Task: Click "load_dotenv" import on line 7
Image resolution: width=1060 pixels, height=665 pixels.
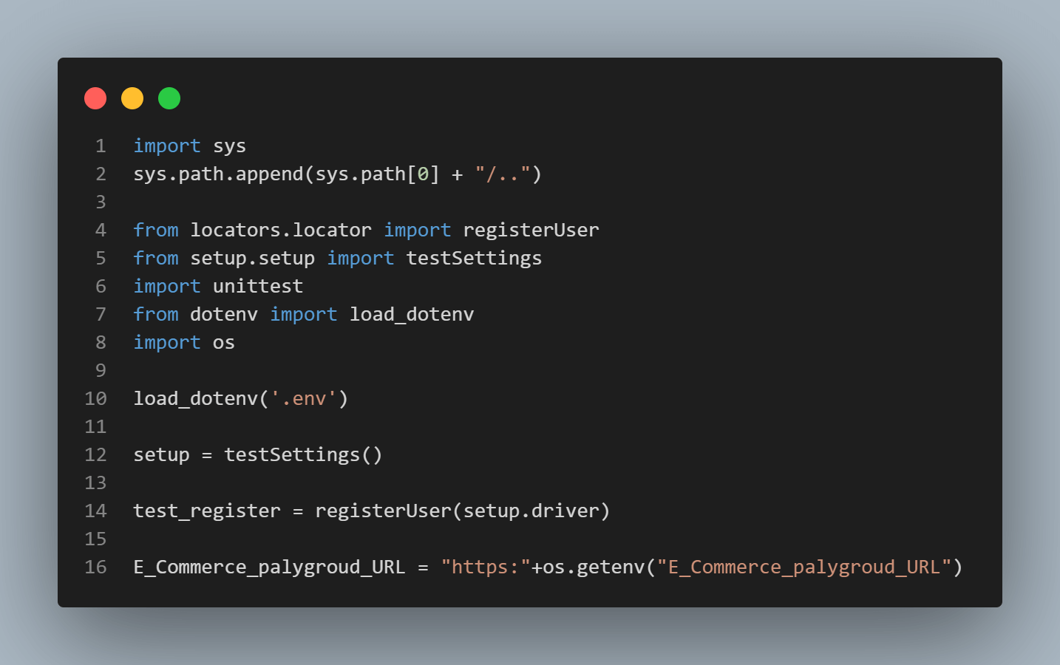Action: pos(412,315)
